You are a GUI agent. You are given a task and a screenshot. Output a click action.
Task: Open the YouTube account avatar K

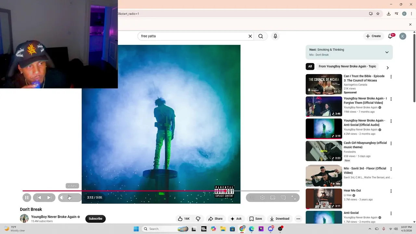point(403,36)
